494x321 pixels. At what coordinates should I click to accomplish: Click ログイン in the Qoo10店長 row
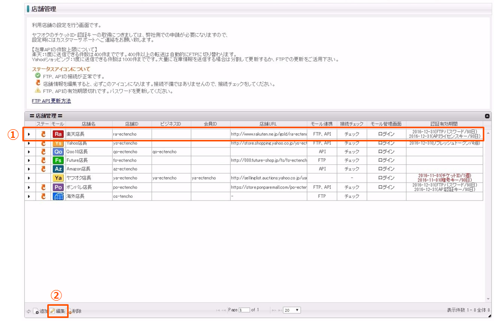click(386, 152)
